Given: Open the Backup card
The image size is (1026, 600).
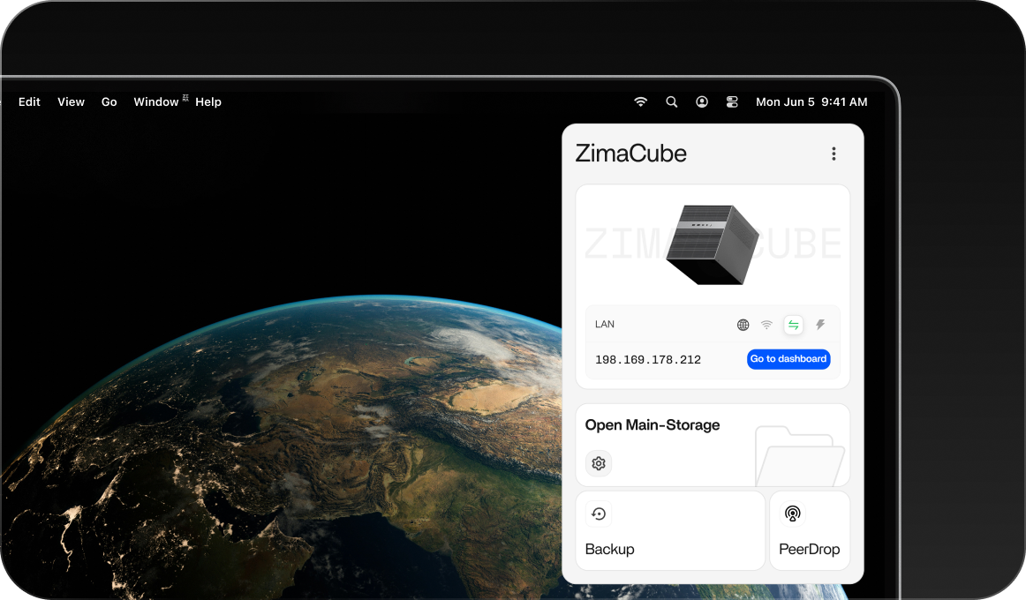Looking at the screenshot, I should coord(670,530).
